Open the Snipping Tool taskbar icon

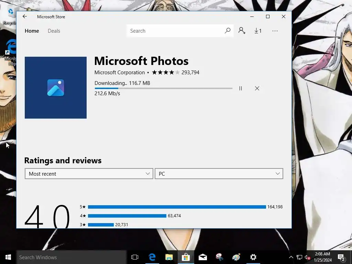pyautogui.click(x=219, y=257)
